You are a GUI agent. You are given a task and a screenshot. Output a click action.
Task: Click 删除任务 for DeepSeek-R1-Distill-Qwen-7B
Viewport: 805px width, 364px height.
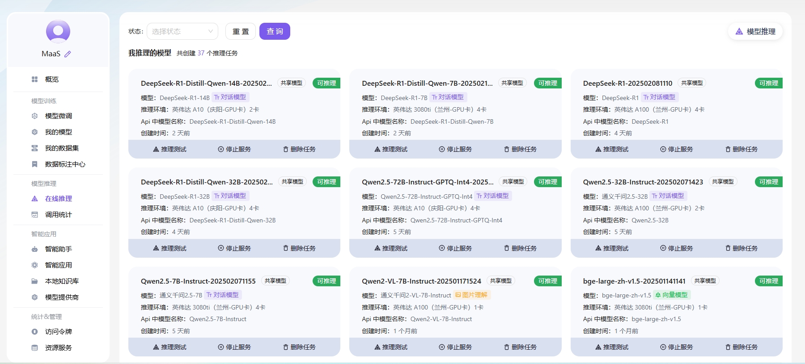click(520, 149)
